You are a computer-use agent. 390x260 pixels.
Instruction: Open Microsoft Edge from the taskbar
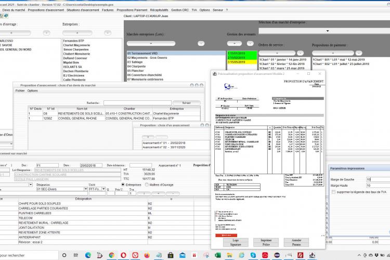click(88, 255)
